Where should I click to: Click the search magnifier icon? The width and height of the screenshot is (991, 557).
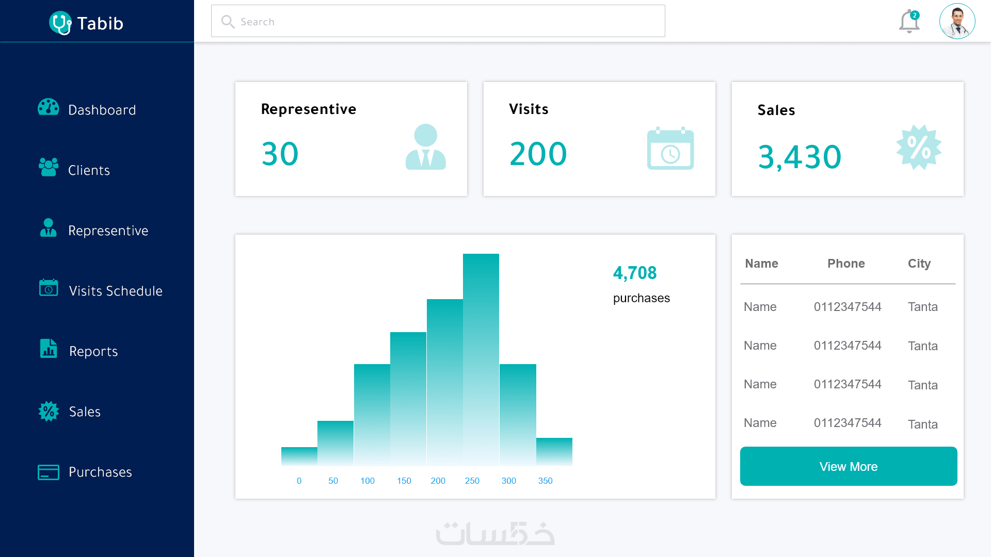228,22
